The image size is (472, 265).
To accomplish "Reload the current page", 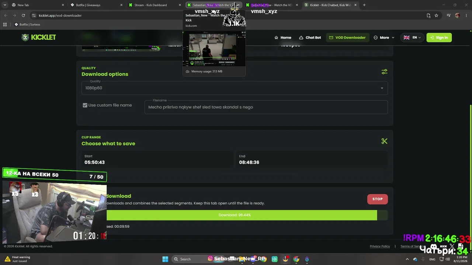I will 23,15.
